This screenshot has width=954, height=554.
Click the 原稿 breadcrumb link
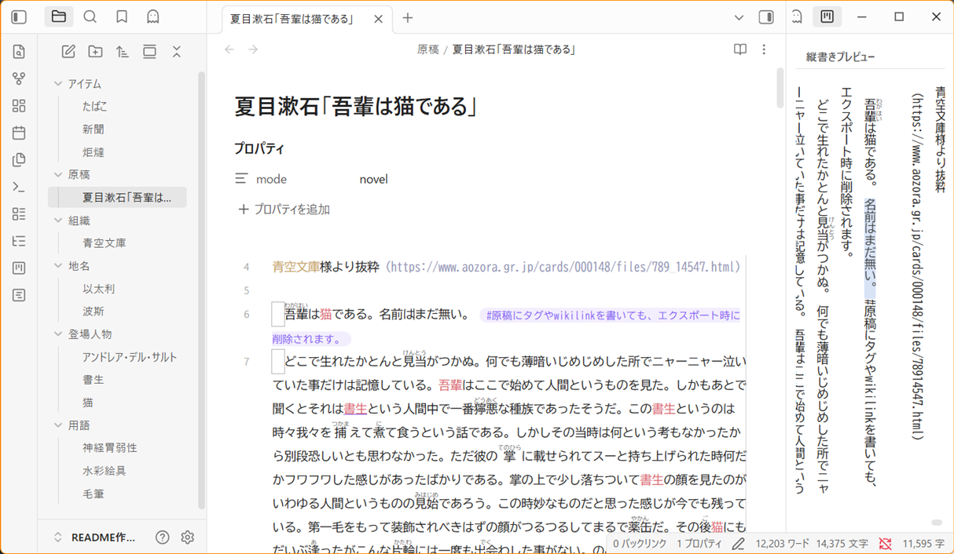pos(428,49)
